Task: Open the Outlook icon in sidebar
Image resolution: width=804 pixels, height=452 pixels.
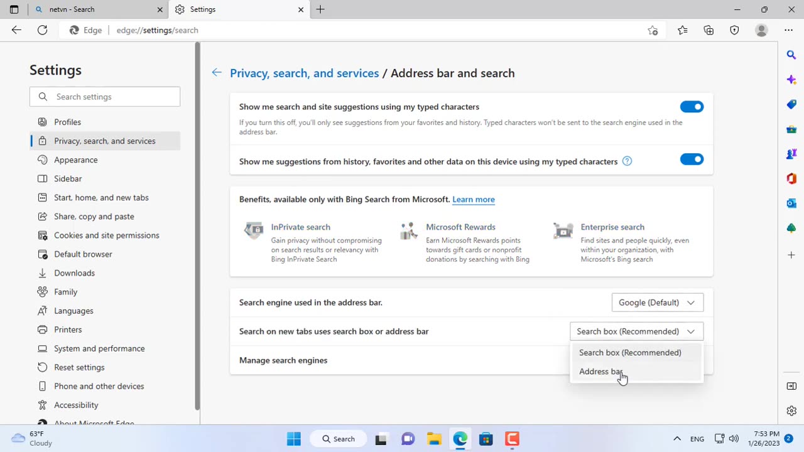Action: (x=791, y=203)
